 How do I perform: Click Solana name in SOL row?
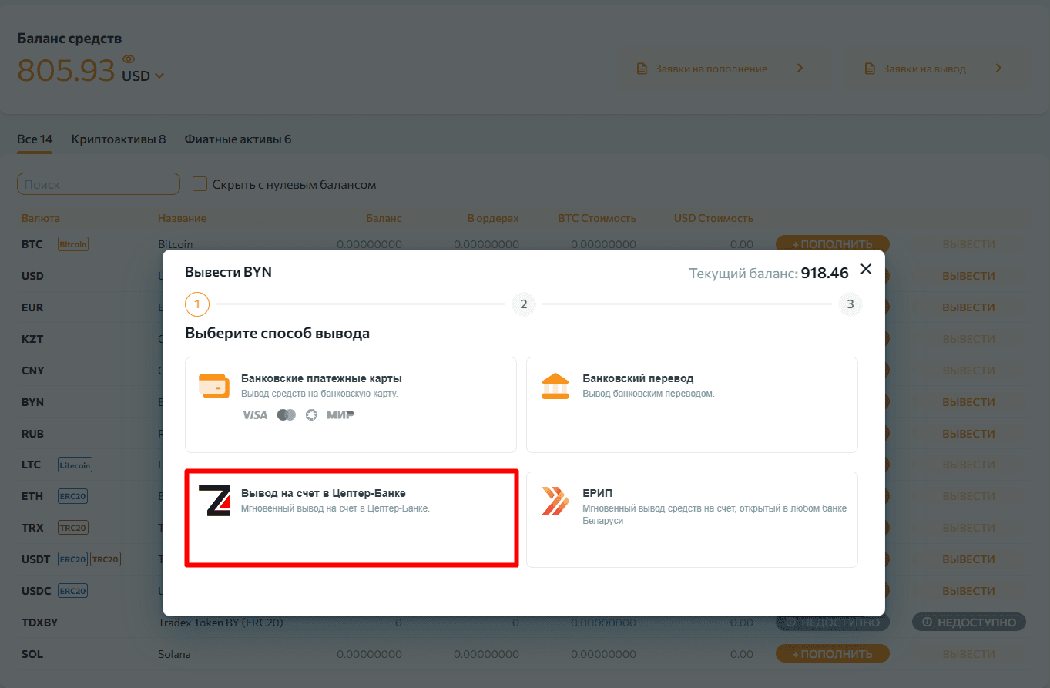(x=174, y=654)
